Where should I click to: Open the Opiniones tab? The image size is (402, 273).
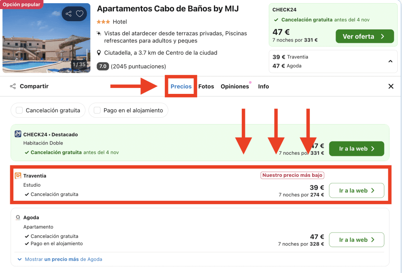click(x=235, y=86)
